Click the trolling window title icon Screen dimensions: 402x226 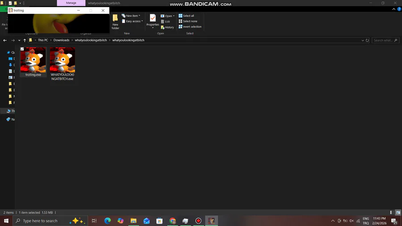[x=11, y=10]
